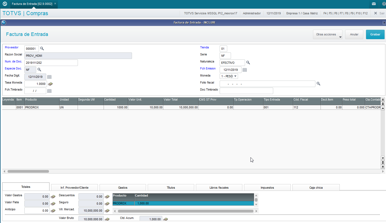Click the Num. de Doc. input field
The width and height of the screenshot is (386, 223).
click(51, 63)
